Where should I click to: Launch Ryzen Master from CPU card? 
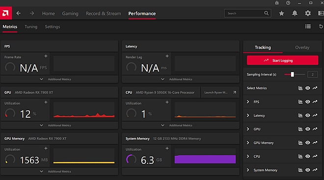(220, 92)
